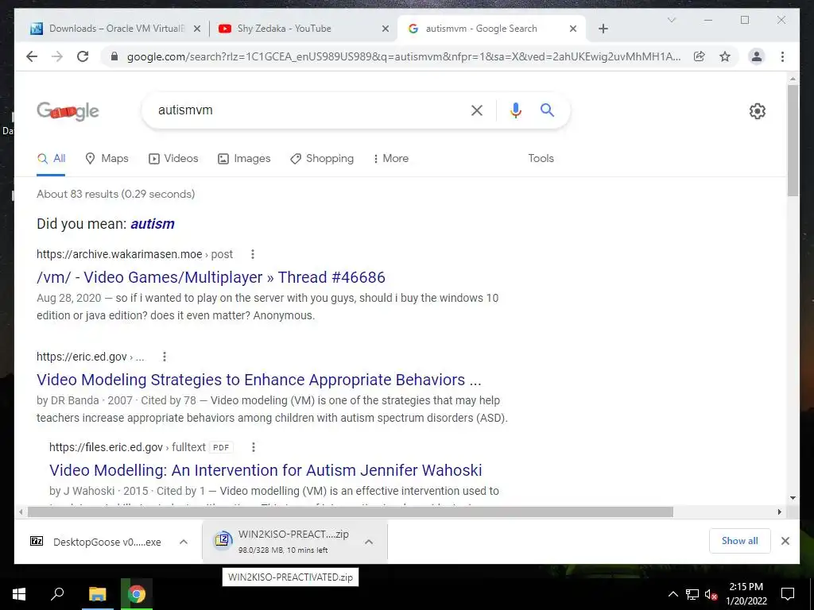Image resolution: width=814 pixels, height=610 pixels.
Task: Reload the current page
Action: click(83, 56)
